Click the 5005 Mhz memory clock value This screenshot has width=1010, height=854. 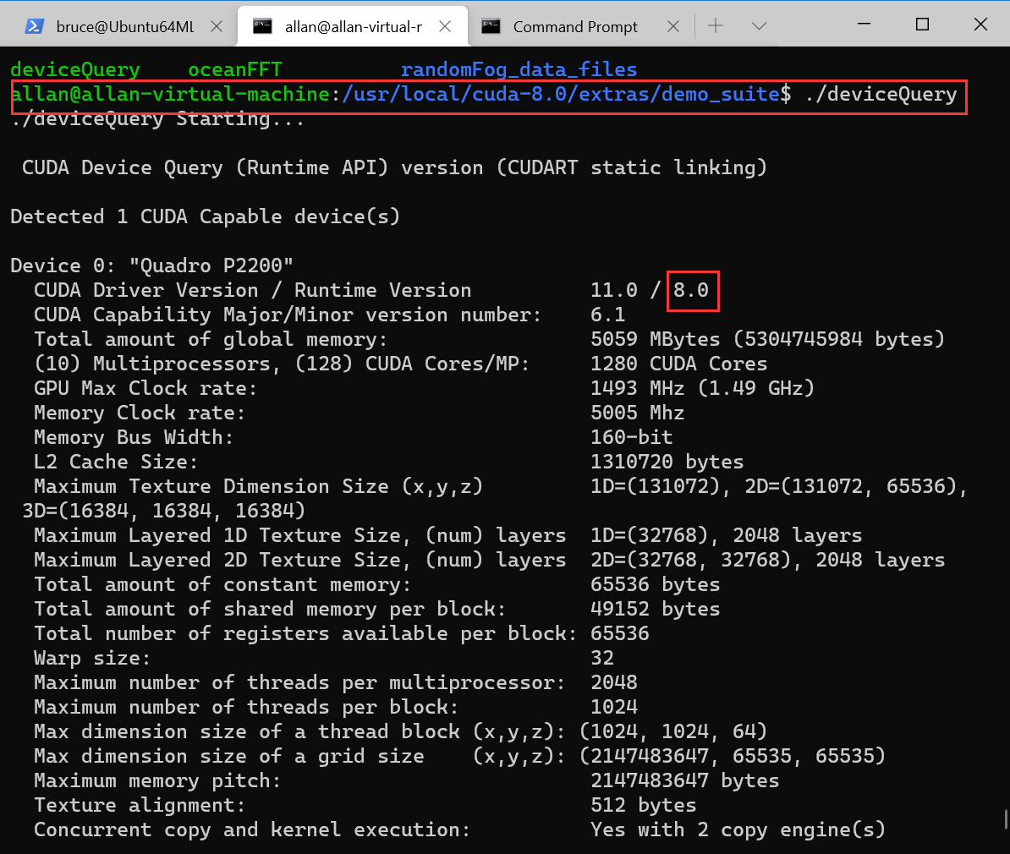638,412
